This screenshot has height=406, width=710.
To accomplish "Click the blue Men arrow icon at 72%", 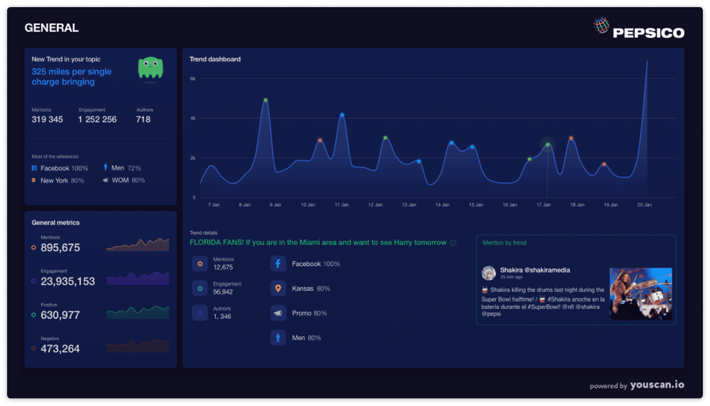I will tap(105, 167).
